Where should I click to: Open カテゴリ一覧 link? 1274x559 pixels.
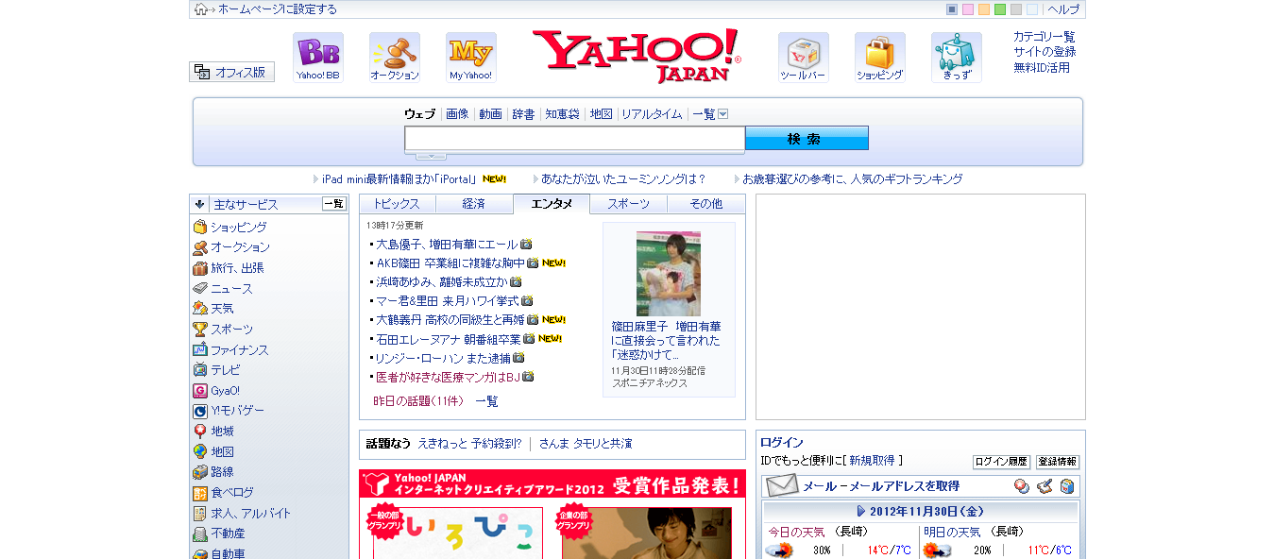(x=1045, y=37)
